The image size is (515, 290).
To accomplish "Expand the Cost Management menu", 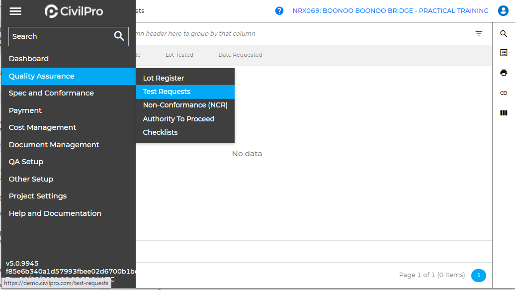I will coord(42,127).
